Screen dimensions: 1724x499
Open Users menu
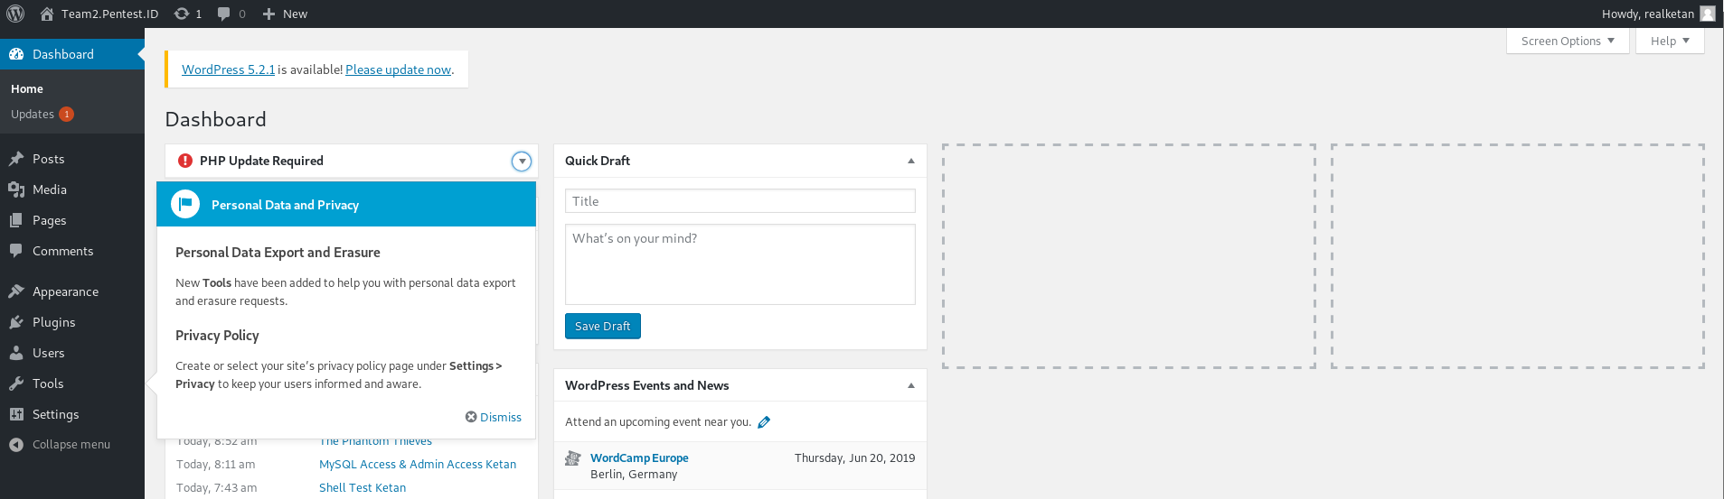click(72, 353)
